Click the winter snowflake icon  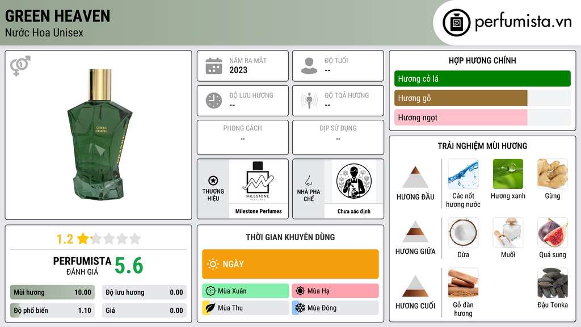coord(300,308)
